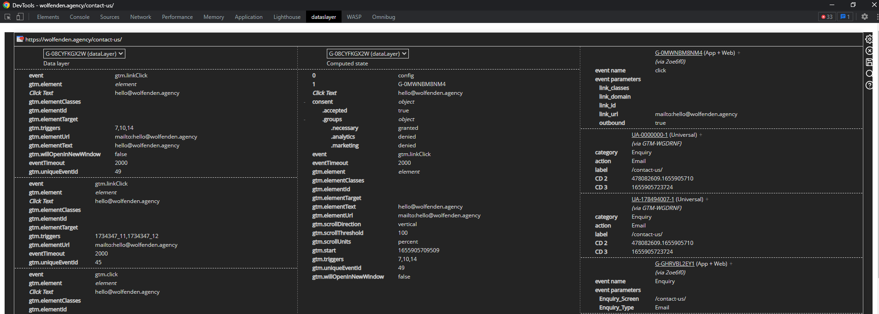Switch to the Sources tab
Viewport: 879px width, 314px height.
[110, 17]
